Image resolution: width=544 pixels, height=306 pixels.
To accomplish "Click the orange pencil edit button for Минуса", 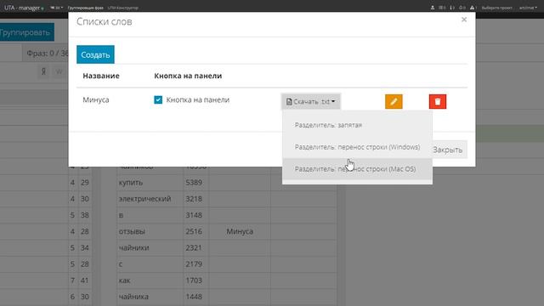I will point(394,101).
